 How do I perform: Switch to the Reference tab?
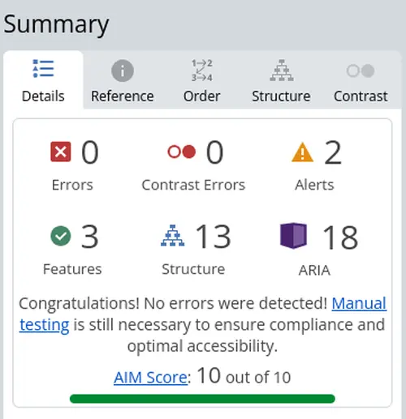click(123, 80)
